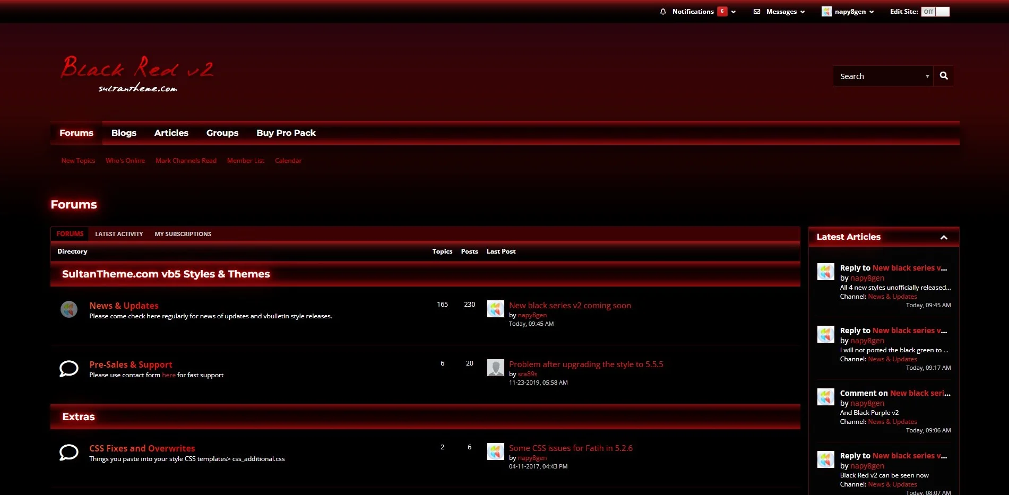
Task: Open the napy8gen account menu
Action: (x=848, y=11)
